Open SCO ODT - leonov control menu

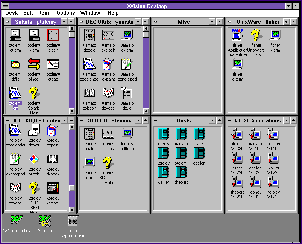(82, 120)
